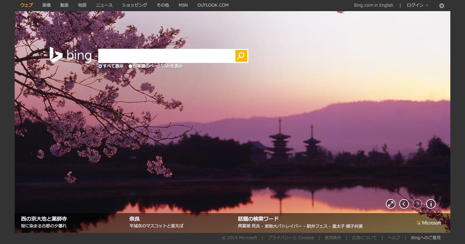Expand the ログイン dropdown
Screen dimensions: 465x244
[x=417, y=5]
